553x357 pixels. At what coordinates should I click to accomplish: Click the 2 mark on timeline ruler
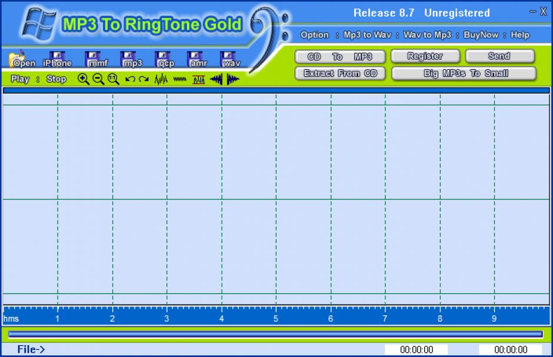point(112,319)
